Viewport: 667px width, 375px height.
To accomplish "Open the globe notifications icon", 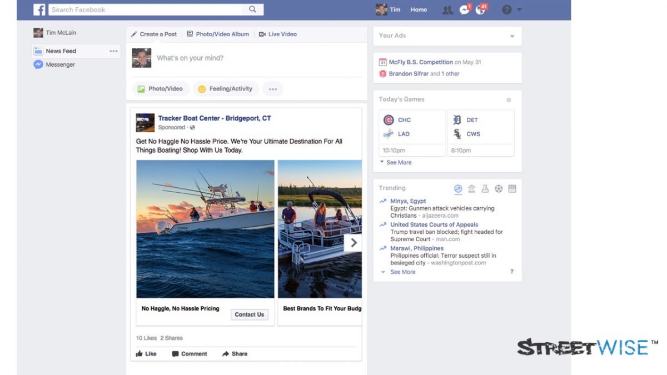I will click(481, 9).
